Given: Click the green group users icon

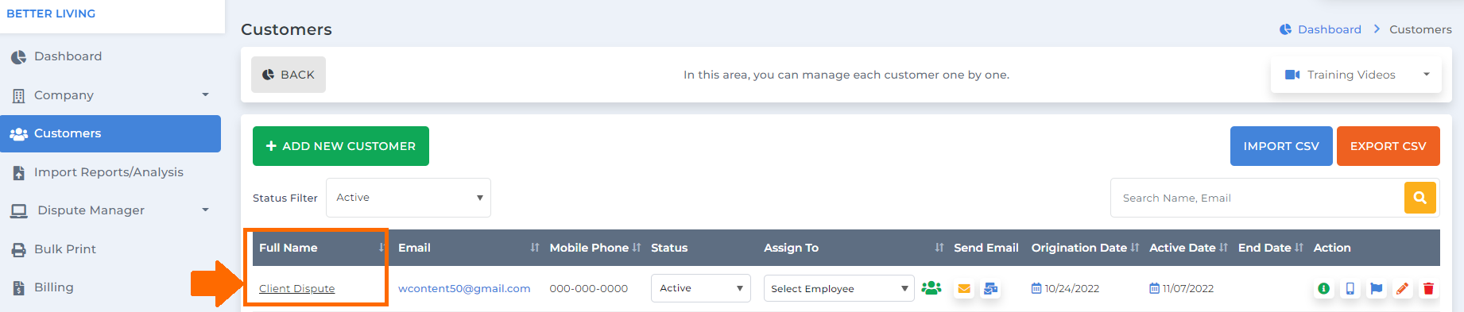Looking at the screenshot, I should [x=931, y=288].
